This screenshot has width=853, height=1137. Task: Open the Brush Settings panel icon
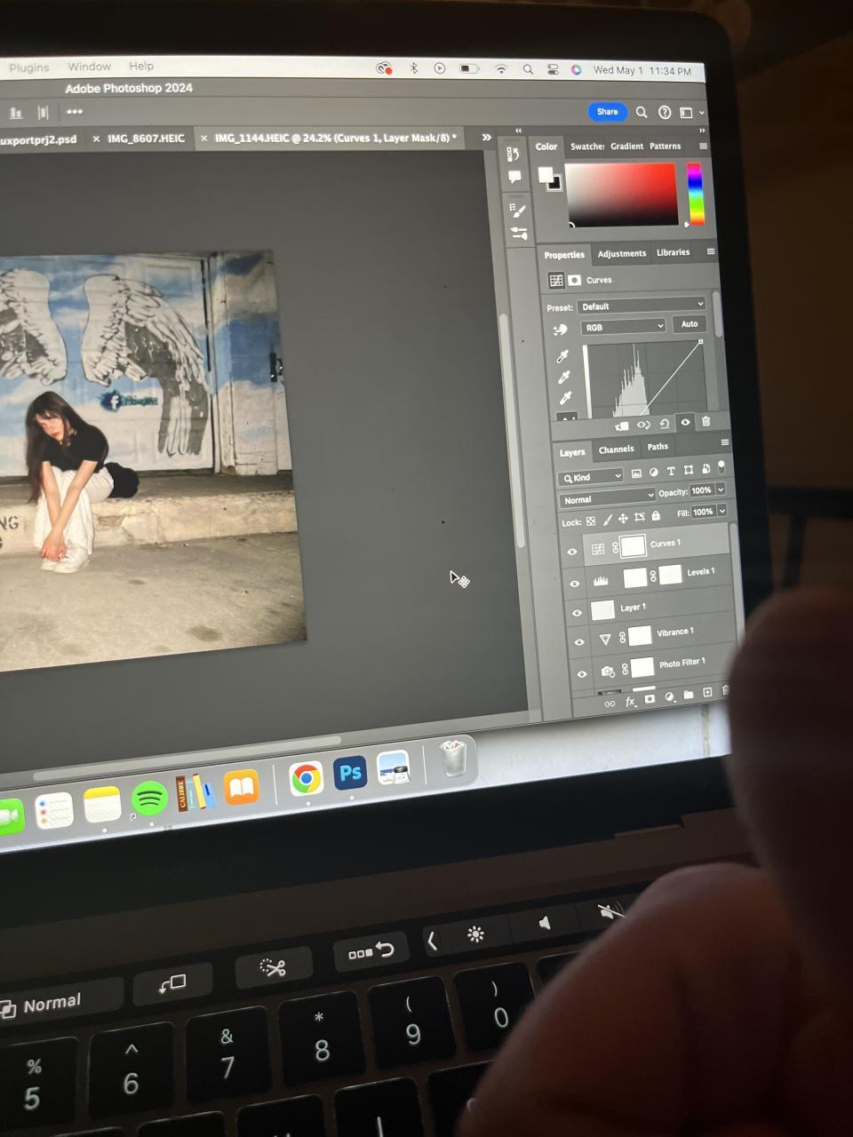point(518,210)
